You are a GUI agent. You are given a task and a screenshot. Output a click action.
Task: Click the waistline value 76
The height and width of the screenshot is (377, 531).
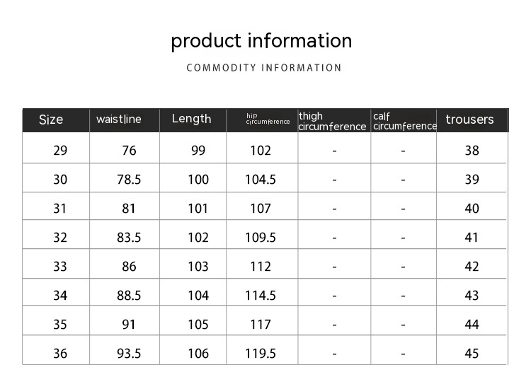pyautogui.click(x=129, y=150)
